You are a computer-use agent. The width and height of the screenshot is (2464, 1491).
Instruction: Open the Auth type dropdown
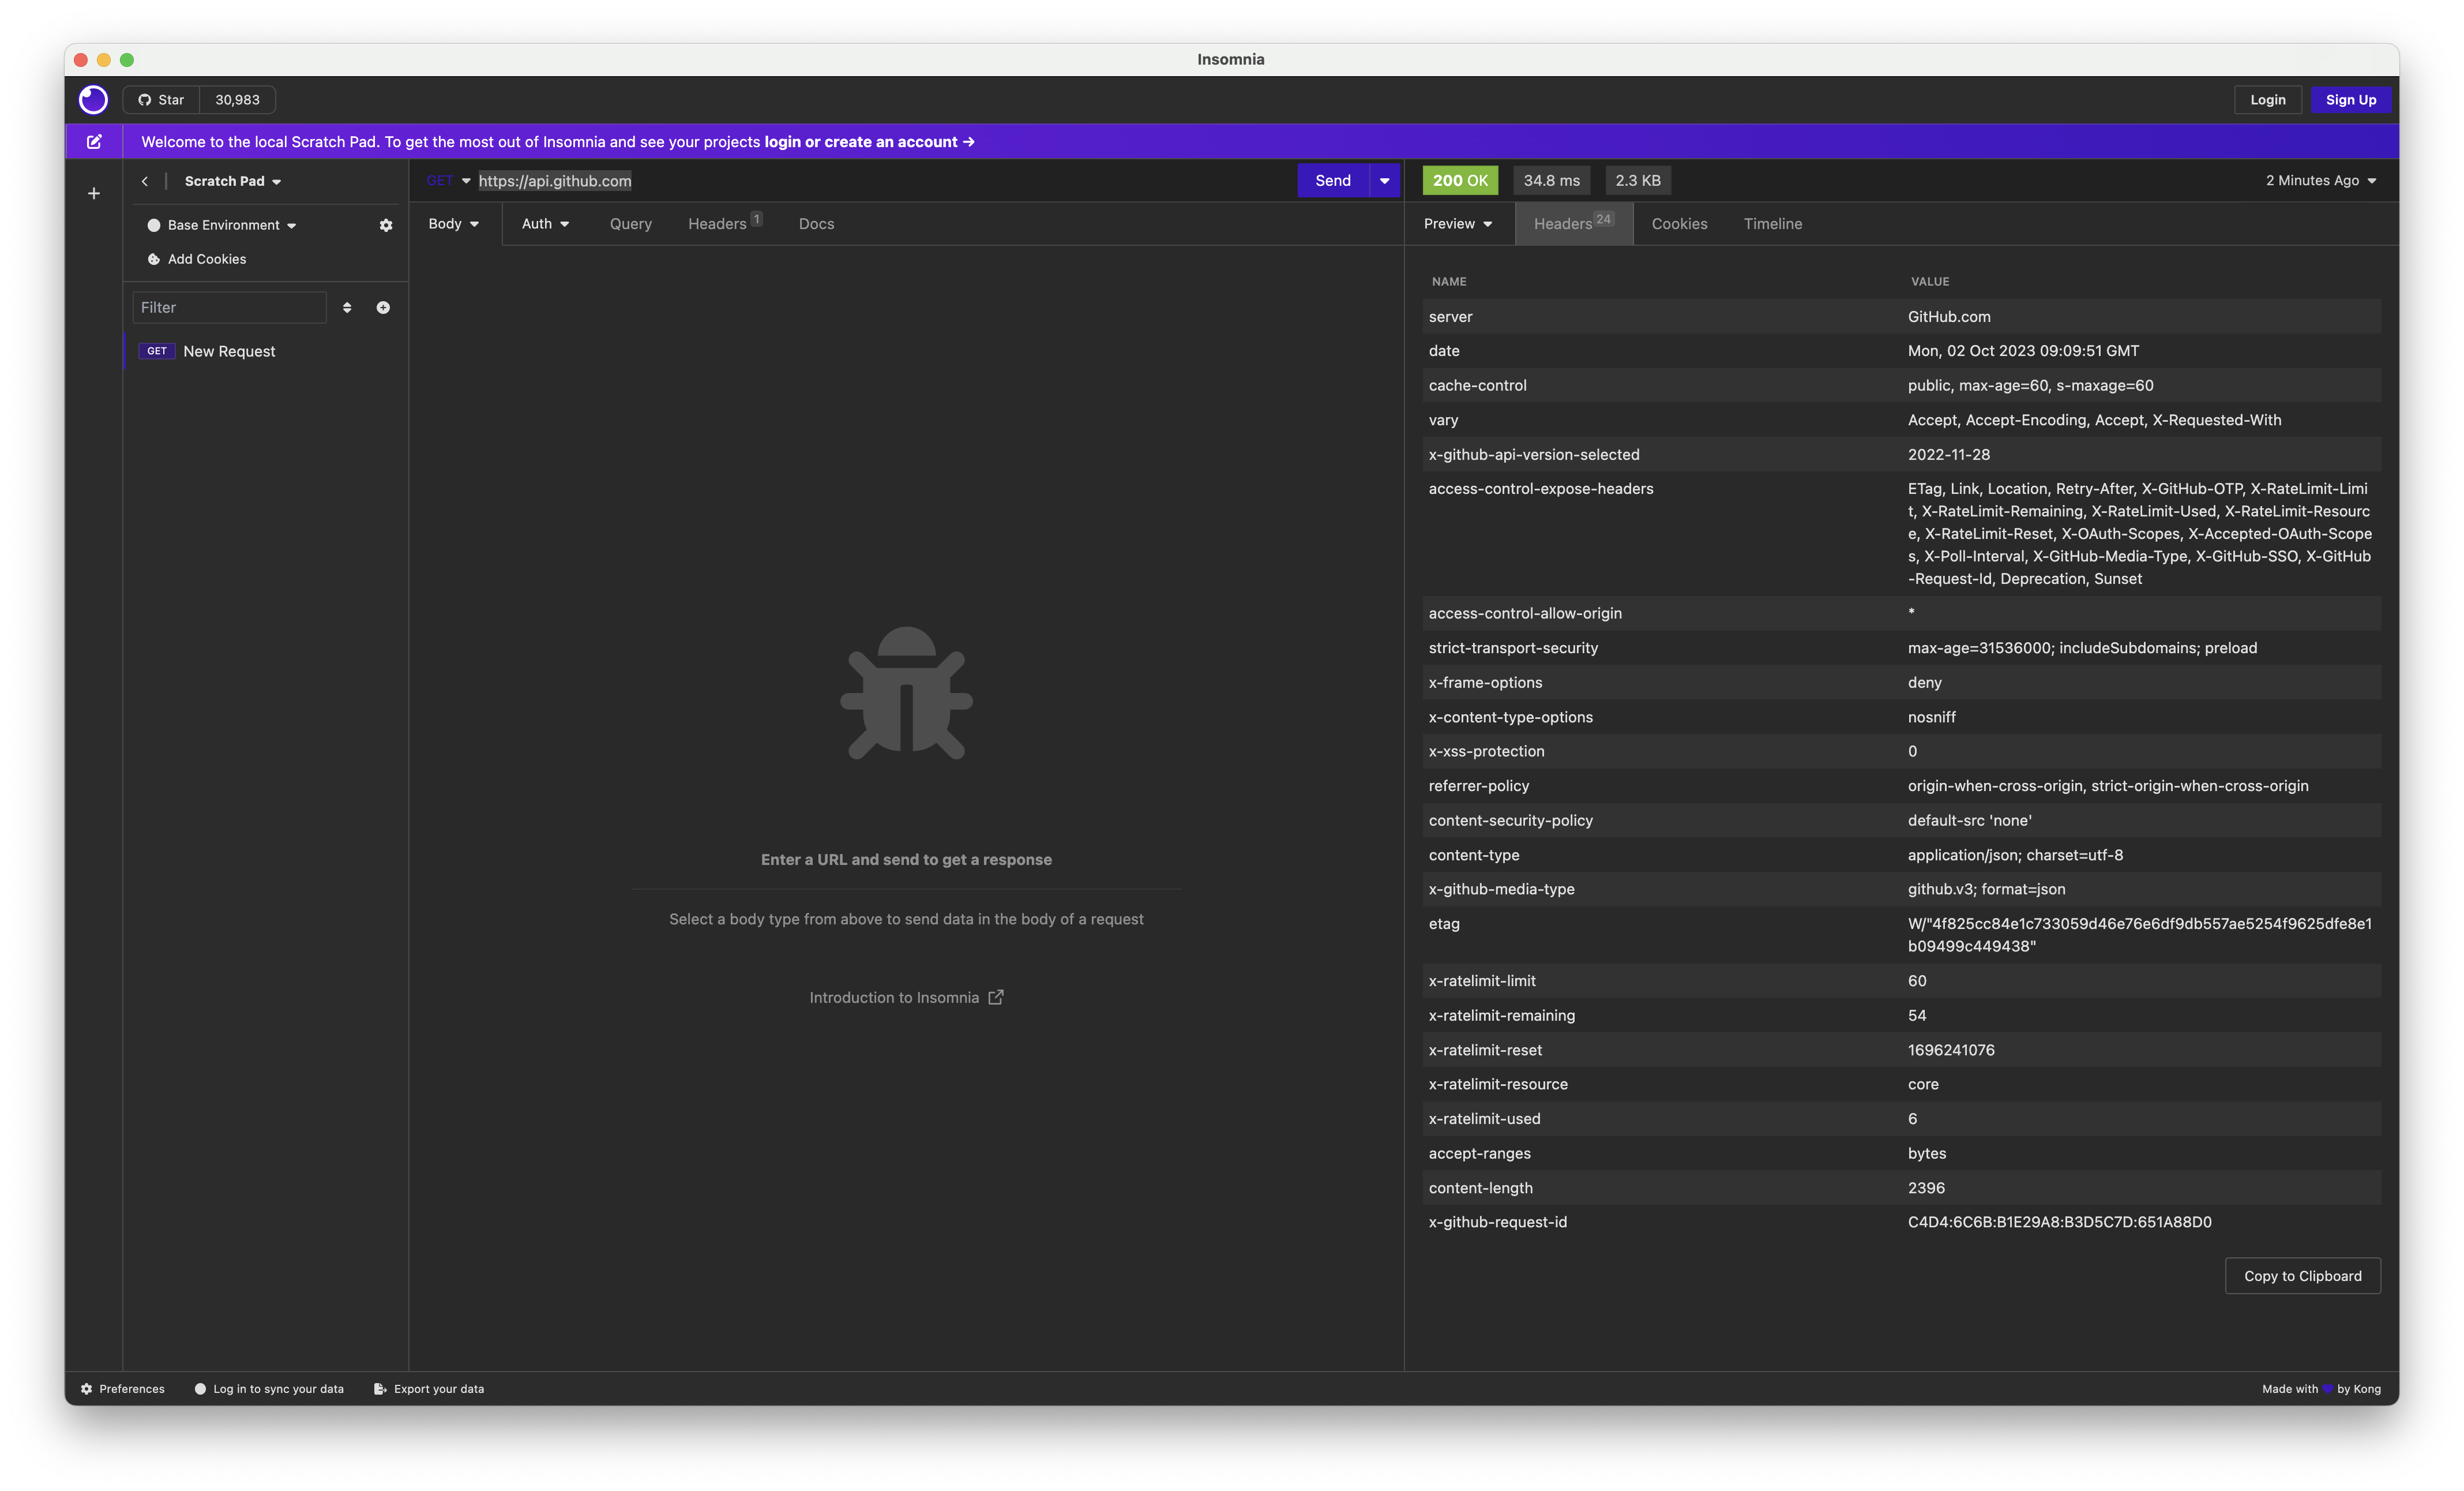pyautogui.click(x=546, y=224)
